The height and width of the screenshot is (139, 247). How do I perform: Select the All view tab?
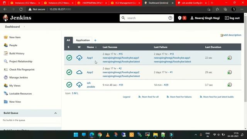click(68, 40)
